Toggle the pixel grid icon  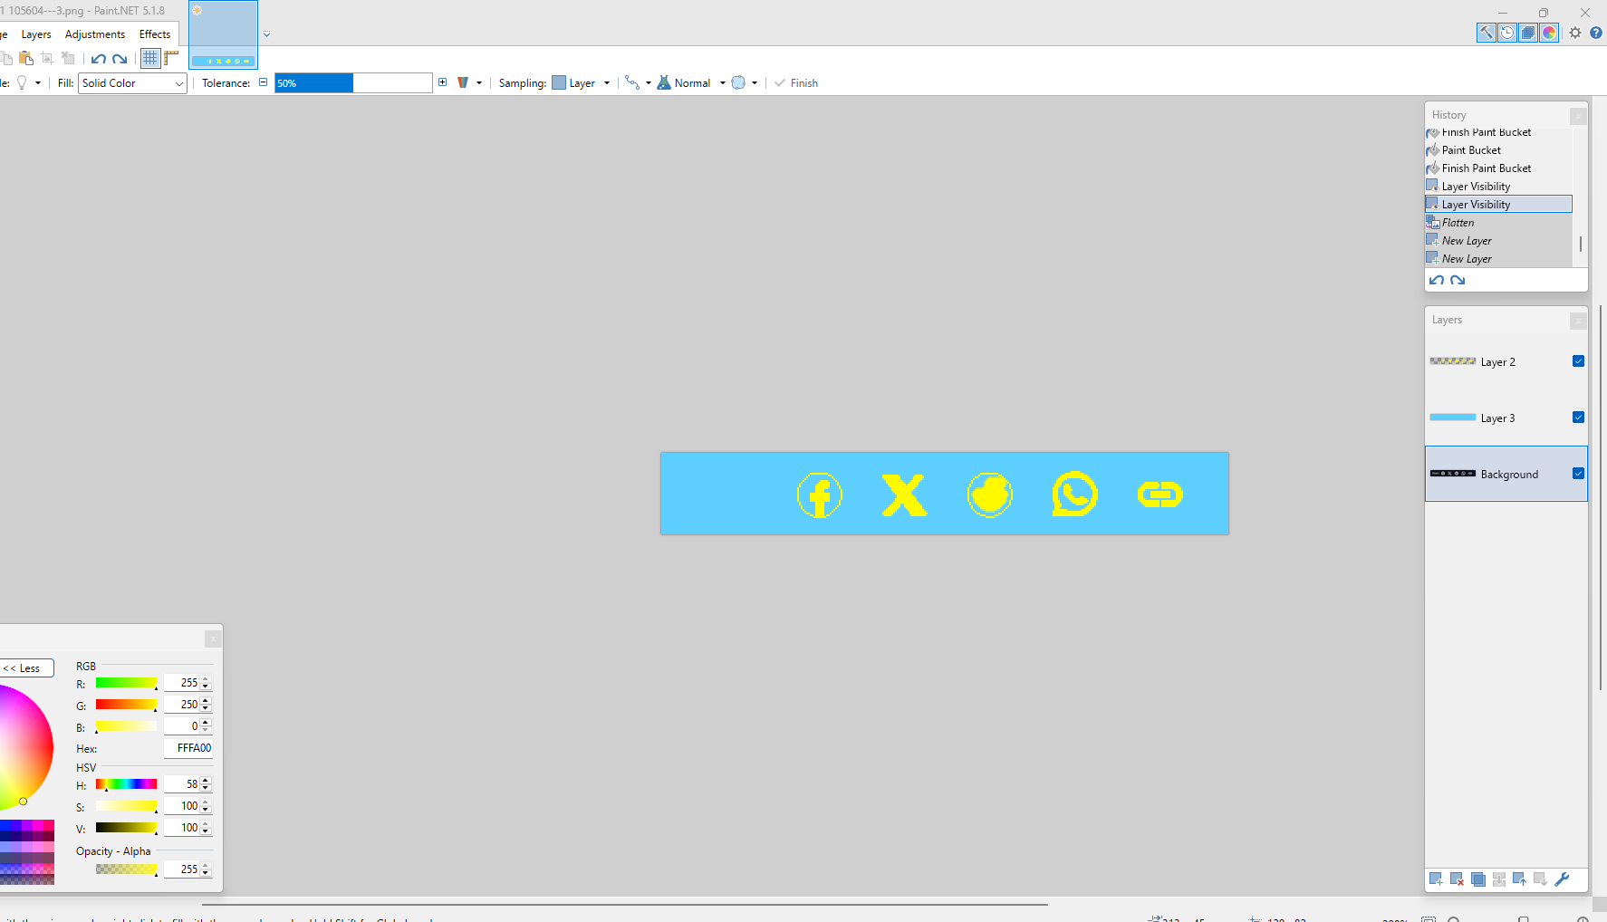(150, 59)
